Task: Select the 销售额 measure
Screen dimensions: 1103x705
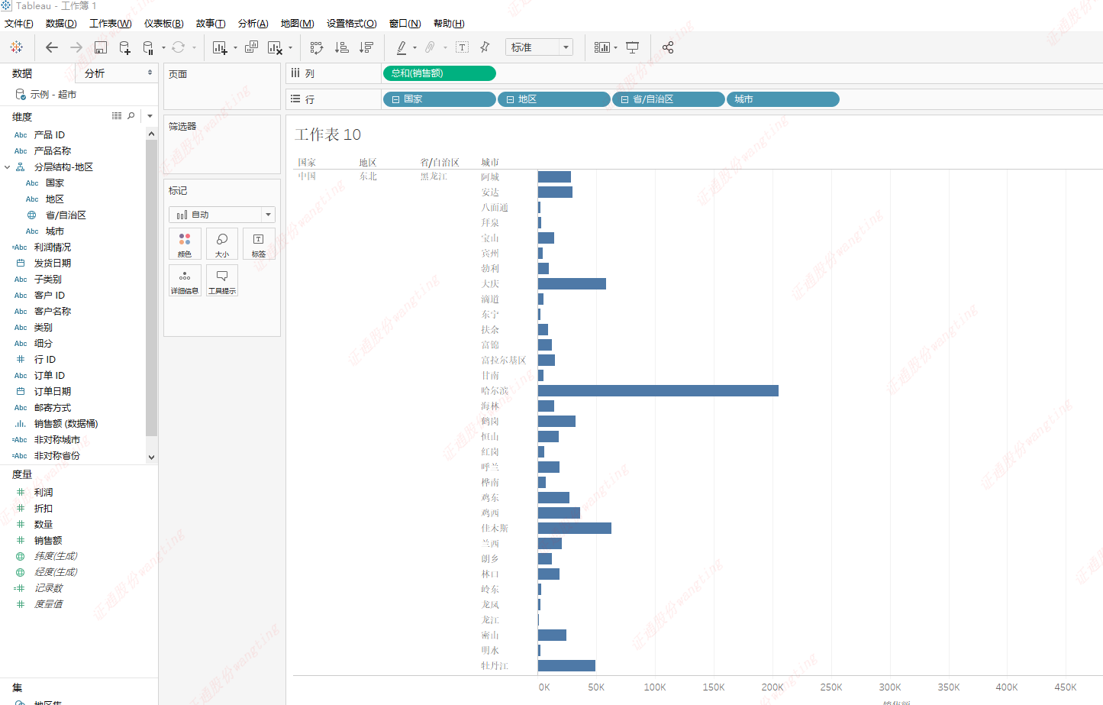Action: pos(48,540)
